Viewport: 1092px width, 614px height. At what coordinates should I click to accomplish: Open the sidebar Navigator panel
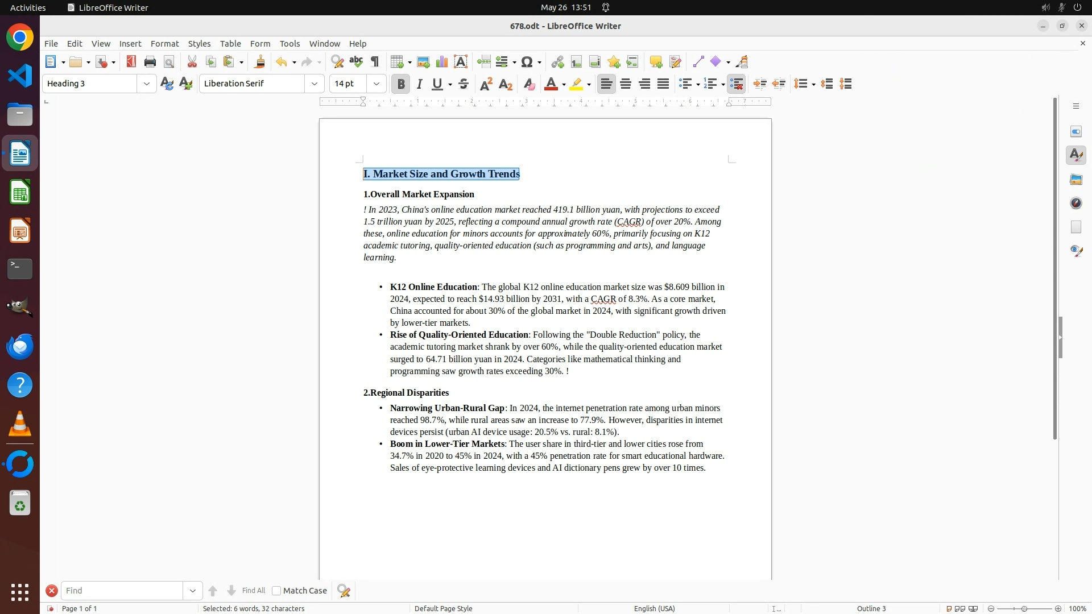pos(1076,204)
